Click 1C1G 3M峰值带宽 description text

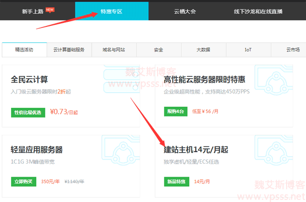click(x=33, y=162)
